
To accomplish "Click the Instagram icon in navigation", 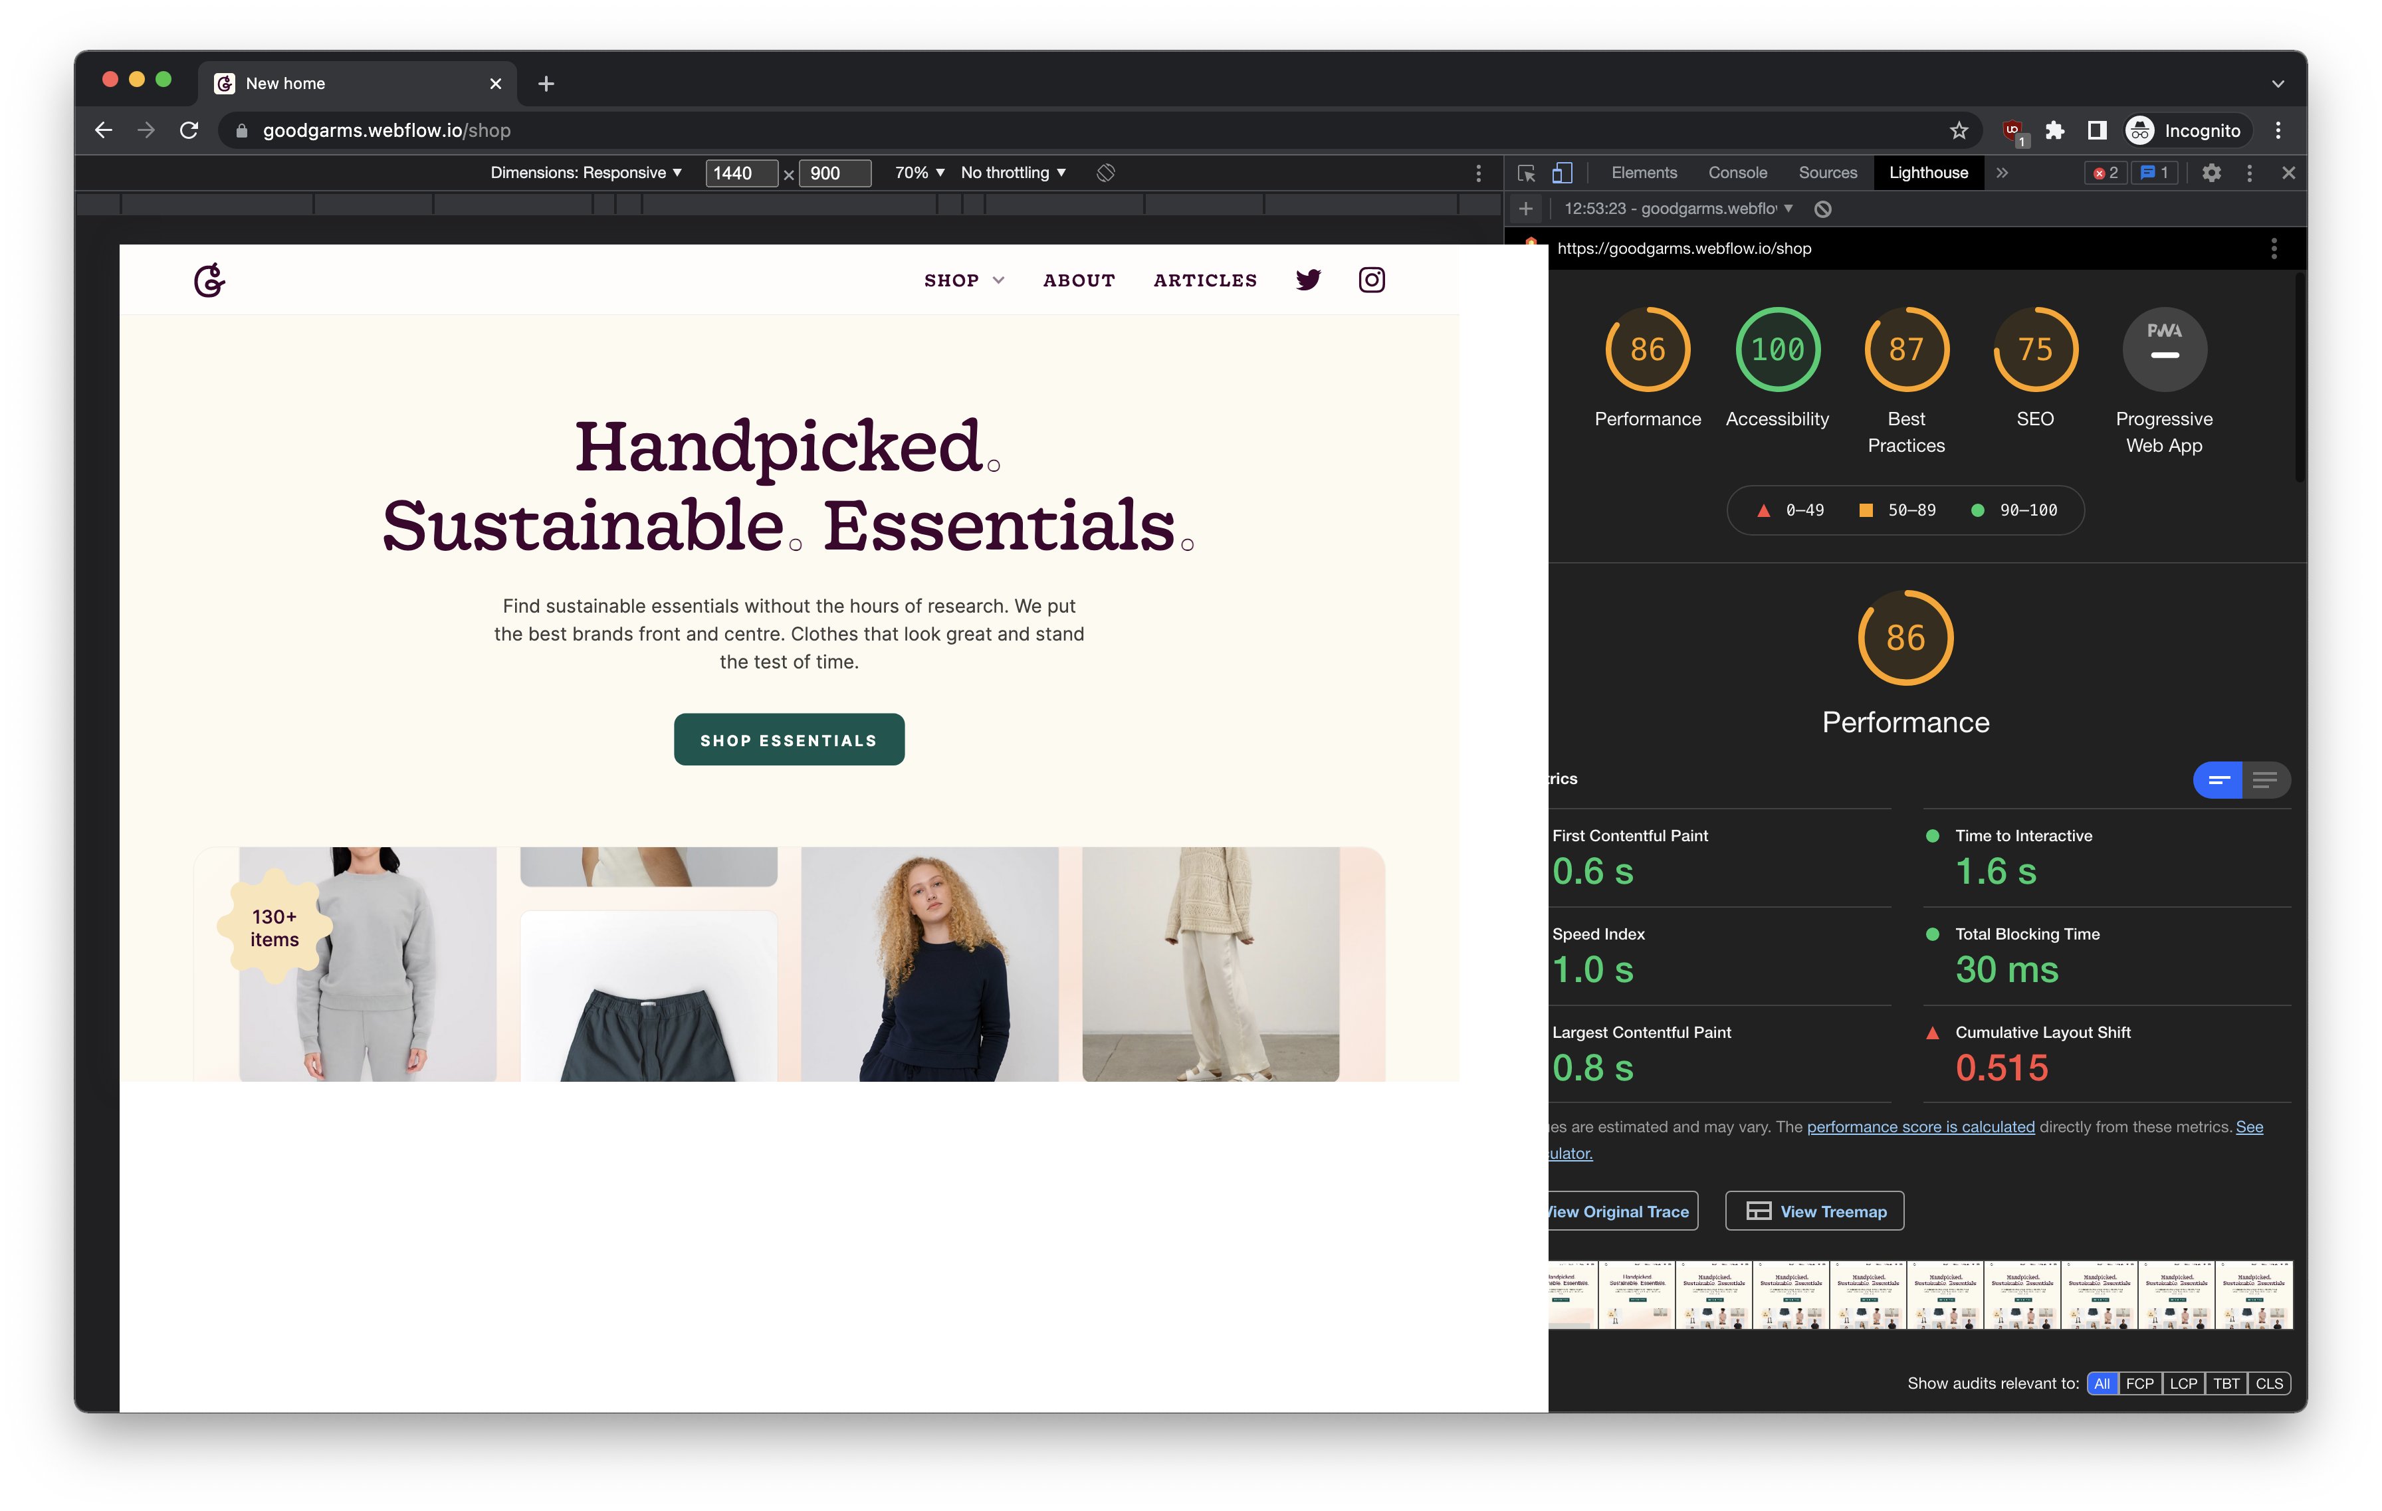I will 1372,280.
